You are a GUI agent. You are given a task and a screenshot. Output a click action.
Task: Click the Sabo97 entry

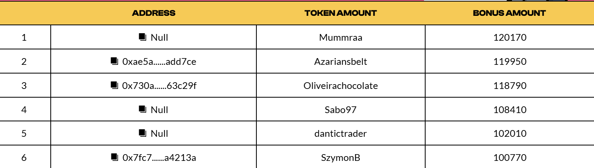pyautogui.click(x=341, y=109)
